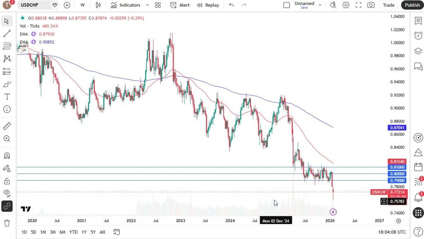The width and height of the screenshot is (424, 239).
Task: Open the weekly interval selector W
Action: pos(83,5)
